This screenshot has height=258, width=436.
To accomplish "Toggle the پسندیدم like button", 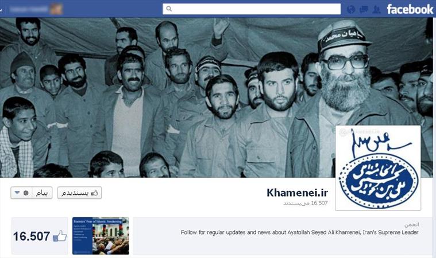I will (79, 193).
